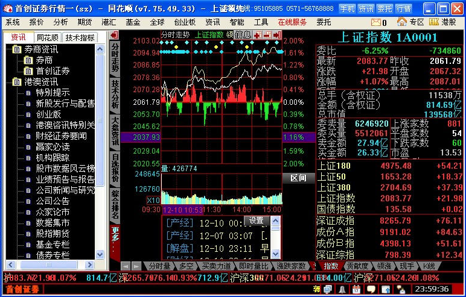Click the small icon beside 创业版
466x297 pixels.
point(28,114)
